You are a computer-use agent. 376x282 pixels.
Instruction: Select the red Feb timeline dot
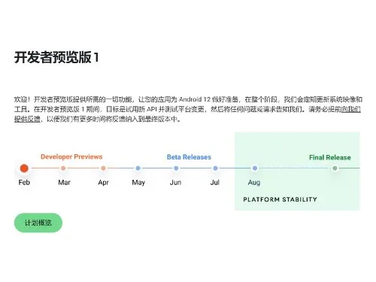click(x=24, y=168)
